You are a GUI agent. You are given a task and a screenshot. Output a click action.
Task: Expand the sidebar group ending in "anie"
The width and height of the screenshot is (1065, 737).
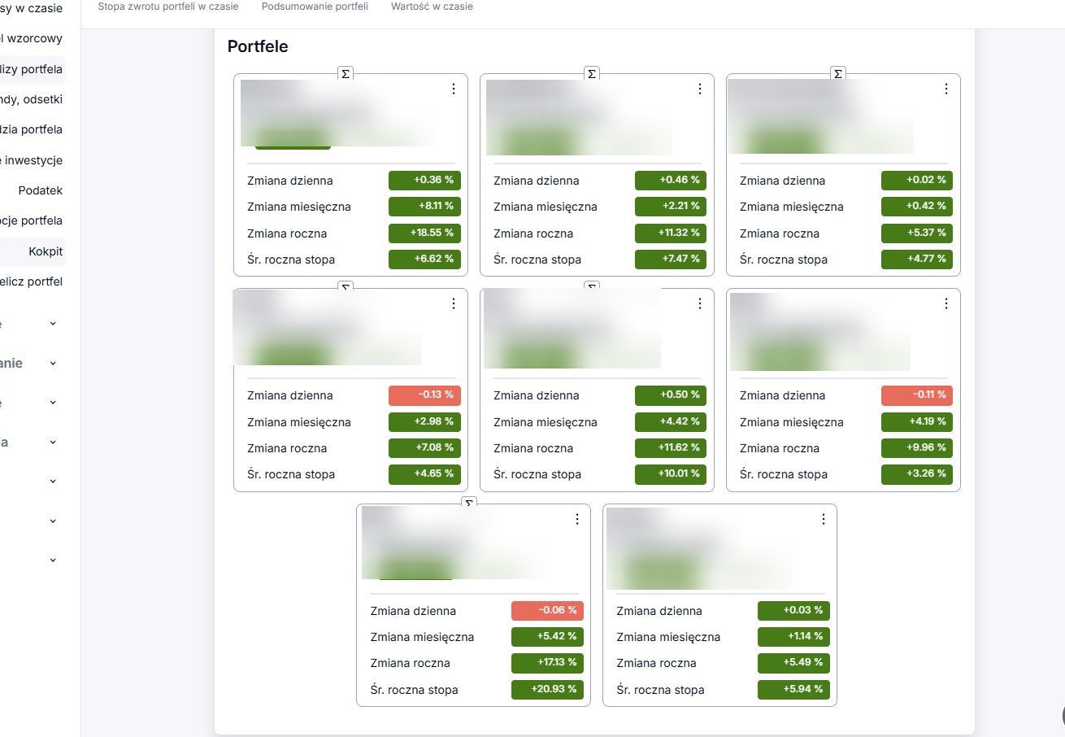pos(53,363)
